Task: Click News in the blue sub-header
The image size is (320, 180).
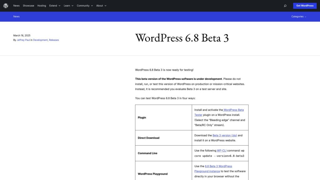Action: (16, 17)
